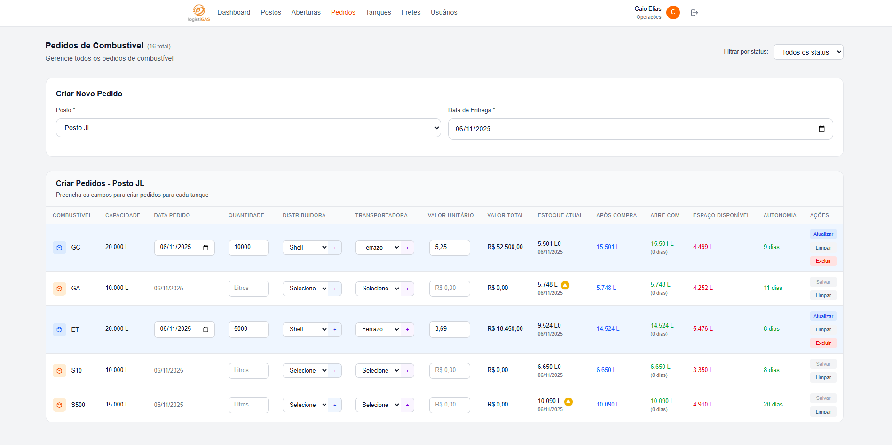Go to the Tanques menu item

(x=378, y=12)
